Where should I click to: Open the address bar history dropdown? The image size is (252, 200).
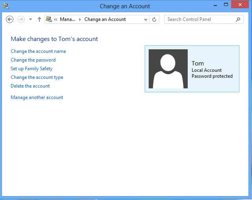click(146, 19)
